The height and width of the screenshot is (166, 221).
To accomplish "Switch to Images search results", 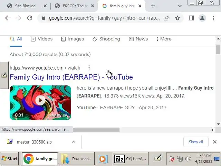I will click(73, 39).
